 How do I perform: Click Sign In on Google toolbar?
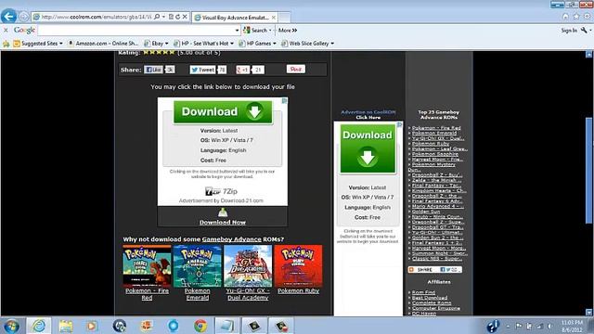[569, 31]
